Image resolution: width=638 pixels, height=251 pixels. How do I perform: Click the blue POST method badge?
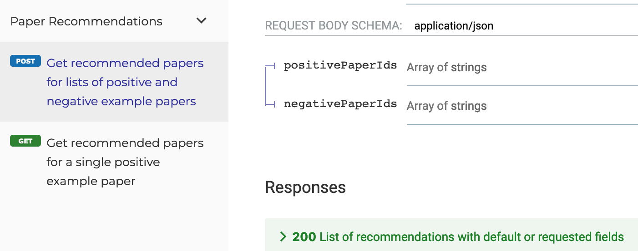point(25,61)
